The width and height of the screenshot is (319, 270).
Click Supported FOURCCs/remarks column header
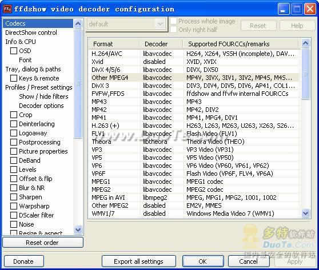(241, 44)
